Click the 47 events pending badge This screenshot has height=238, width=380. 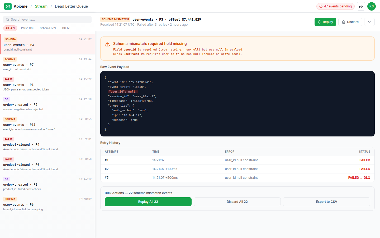335,6
